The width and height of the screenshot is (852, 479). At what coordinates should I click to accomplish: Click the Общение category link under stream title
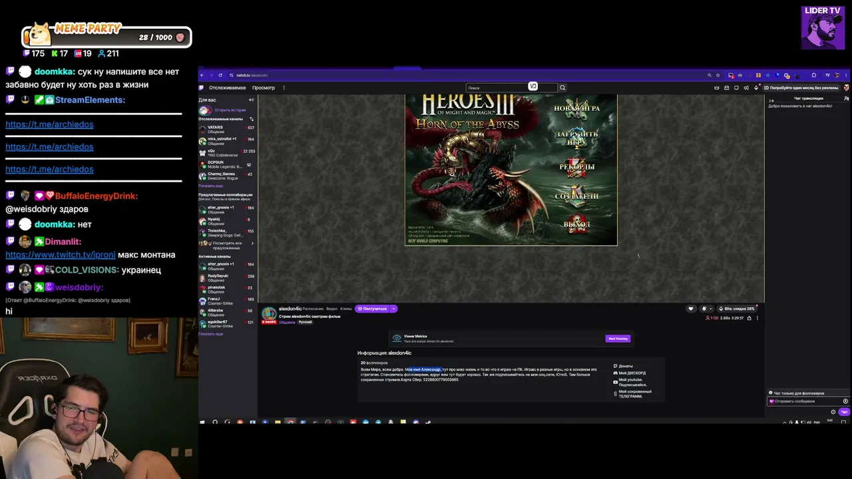(287, 322)
